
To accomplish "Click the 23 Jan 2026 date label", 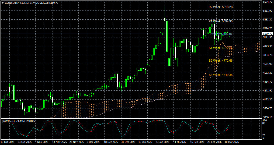I will click(162, 142).
